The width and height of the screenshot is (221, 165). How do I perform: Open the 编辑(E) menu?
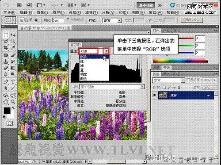(26, 12)
